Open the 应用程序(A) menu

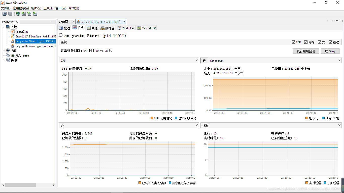pos(21,8)
